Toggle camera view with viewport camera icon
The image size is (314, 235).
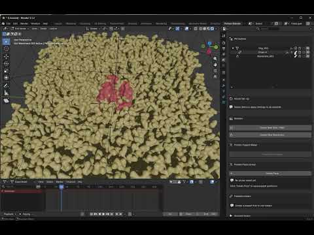(x=215, y=71)
